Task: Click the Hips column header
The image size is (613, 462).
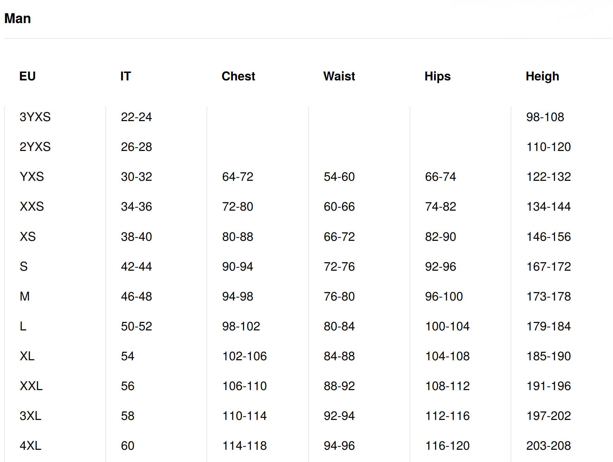Action: (437, 76)
